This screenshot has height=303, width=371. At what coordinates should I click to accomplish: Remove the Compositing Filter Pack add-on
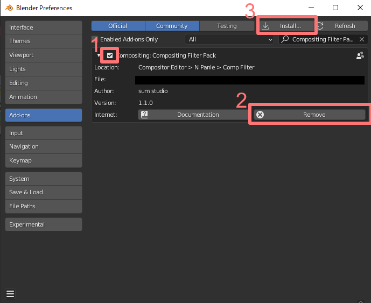click(310, 115)
